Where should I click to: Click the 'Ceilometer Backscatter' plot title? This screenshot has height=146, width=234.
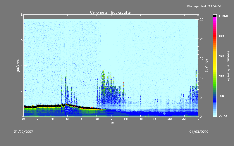pyautogui.click(x=111, y=12)
